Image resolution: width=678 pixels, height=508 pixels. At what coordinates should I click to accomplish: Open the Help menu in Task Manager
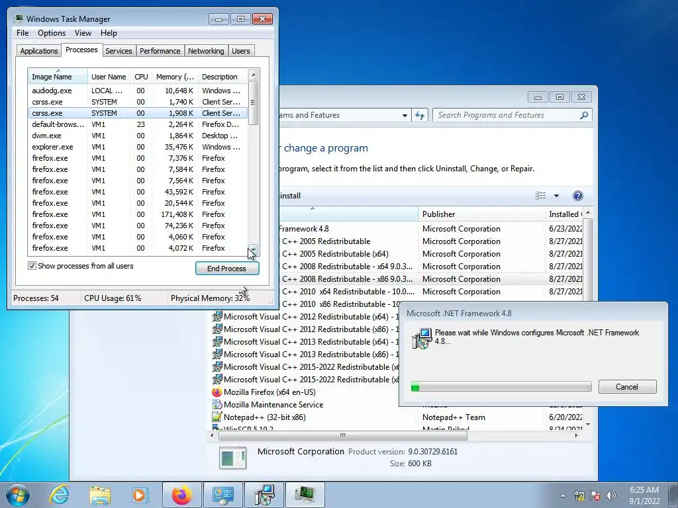coord(109,33)
